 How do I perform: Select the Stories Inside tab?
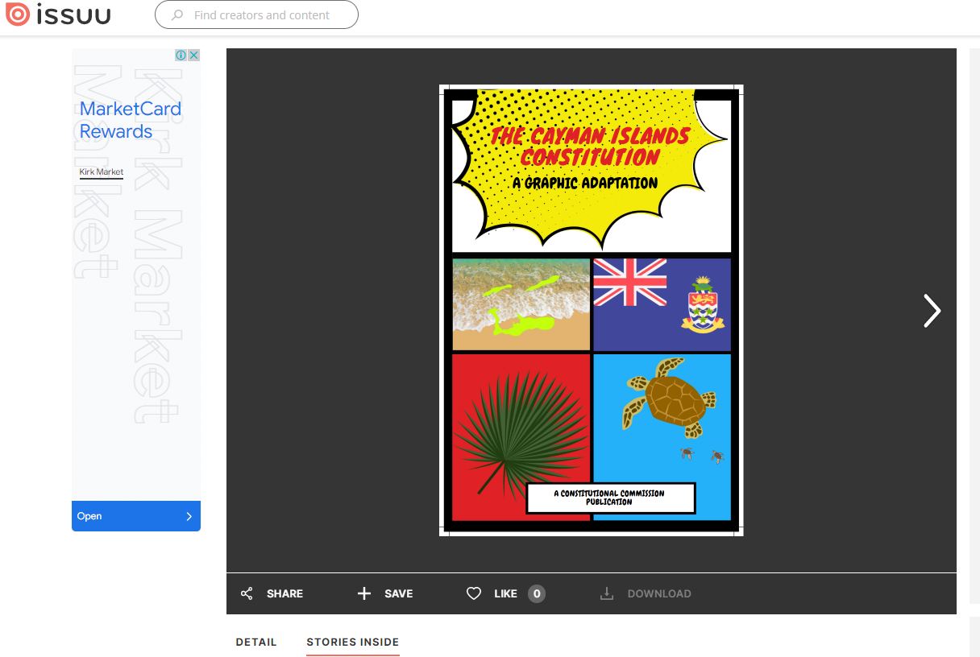click(353, 642)
